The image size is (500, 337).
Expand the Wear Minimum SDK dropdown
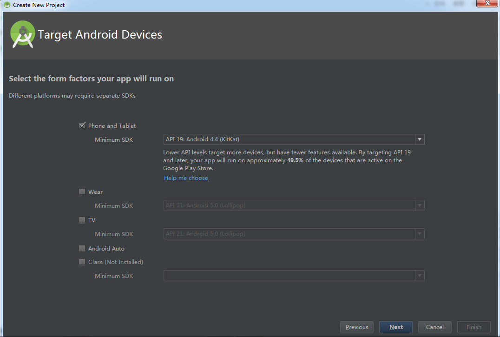click(x=420, y=205)
